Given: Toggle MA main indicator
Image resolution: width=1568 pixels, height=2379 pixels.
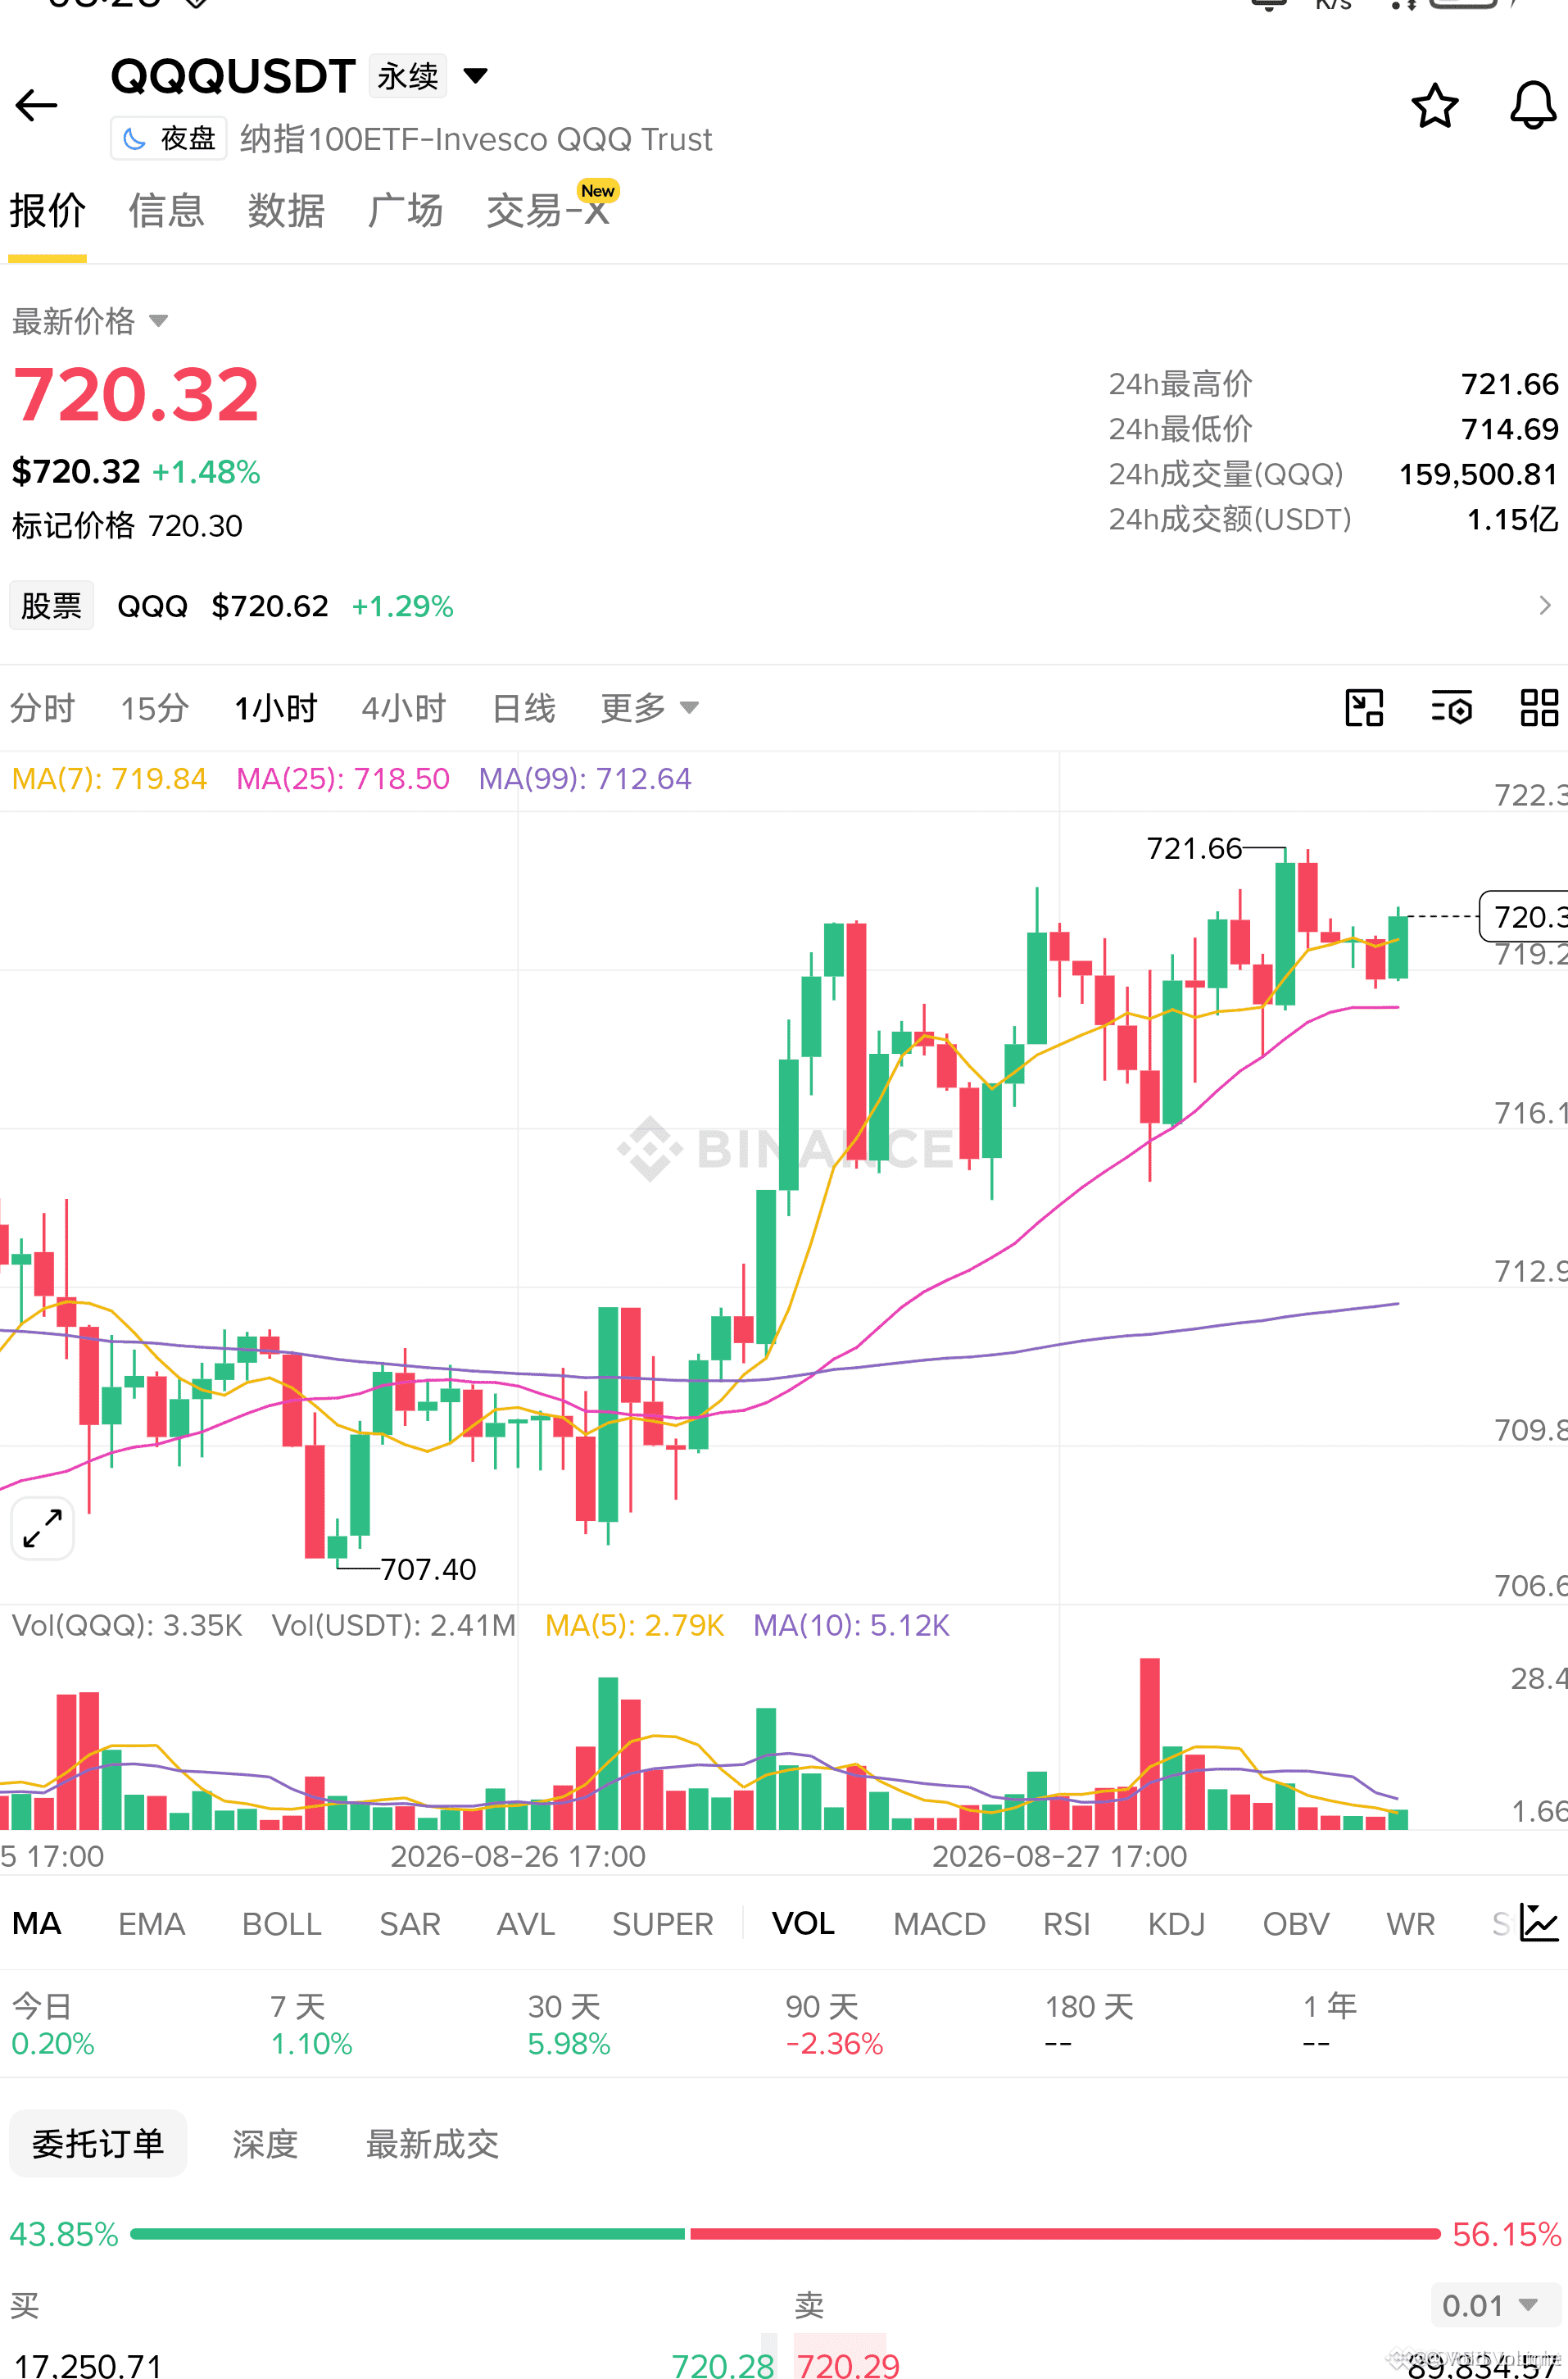Looking at the screenshot, I should [x=37, y=1923].
